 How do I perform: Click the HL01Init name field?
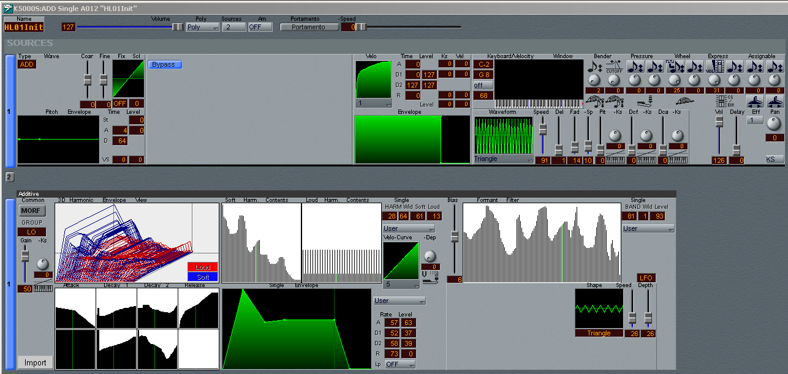(x=23, y=27)
